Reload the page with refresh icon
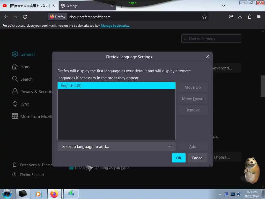Screen dimensions: 265x199 [25, 17]
